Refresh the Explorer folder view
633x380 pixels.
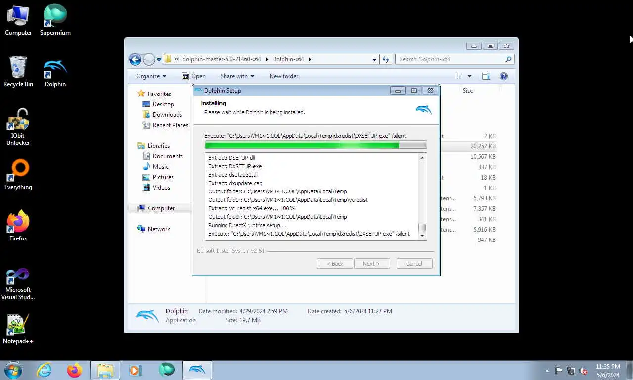[x=386, y=59]
